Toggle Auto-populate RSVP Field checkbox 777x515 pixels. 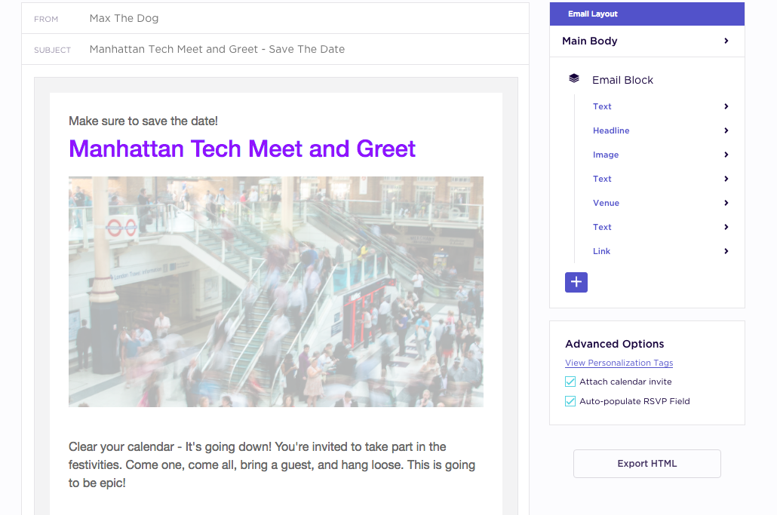570,401
